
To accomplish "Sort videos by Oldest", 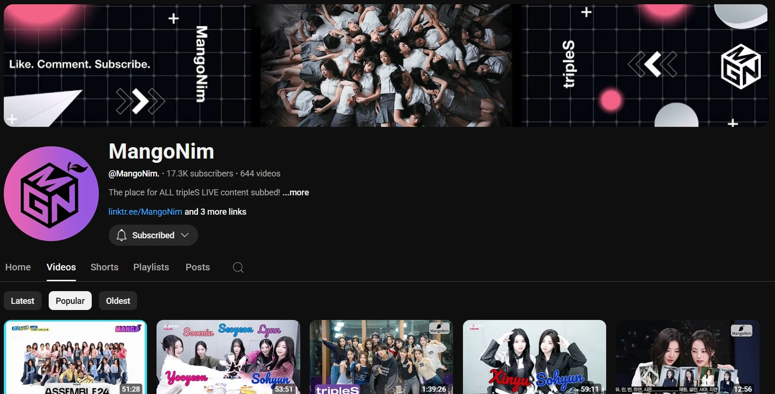I will coord(118,301).
